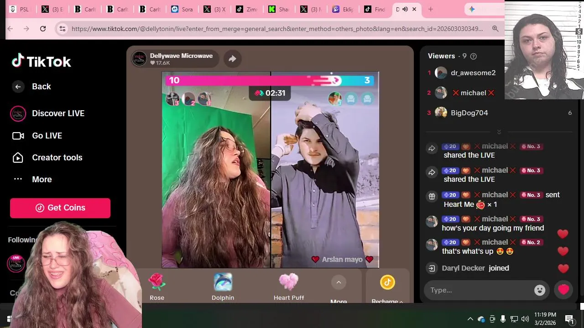This screenshot has width=584, height=328.
Task: Click the camera tray icon
Action: click(x=492, y=319)
